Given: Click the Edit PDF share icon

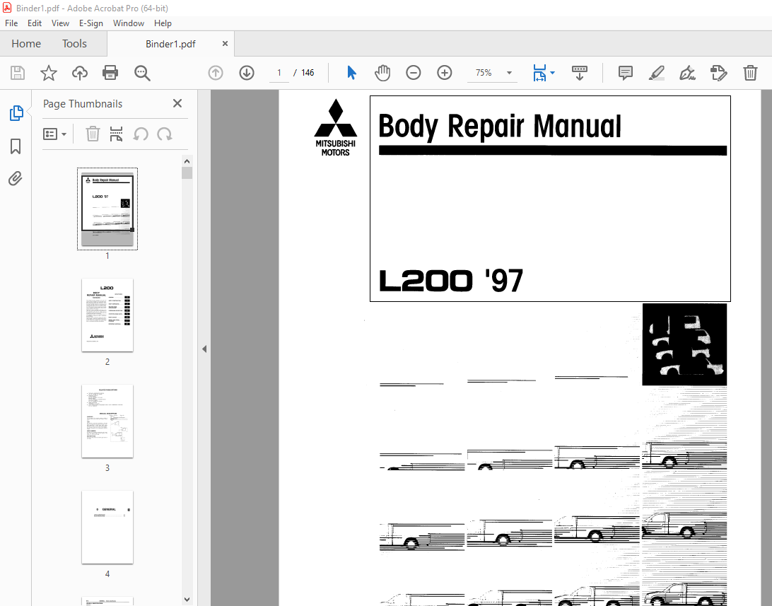Looking at the screenshot, I should click(719, 73).
